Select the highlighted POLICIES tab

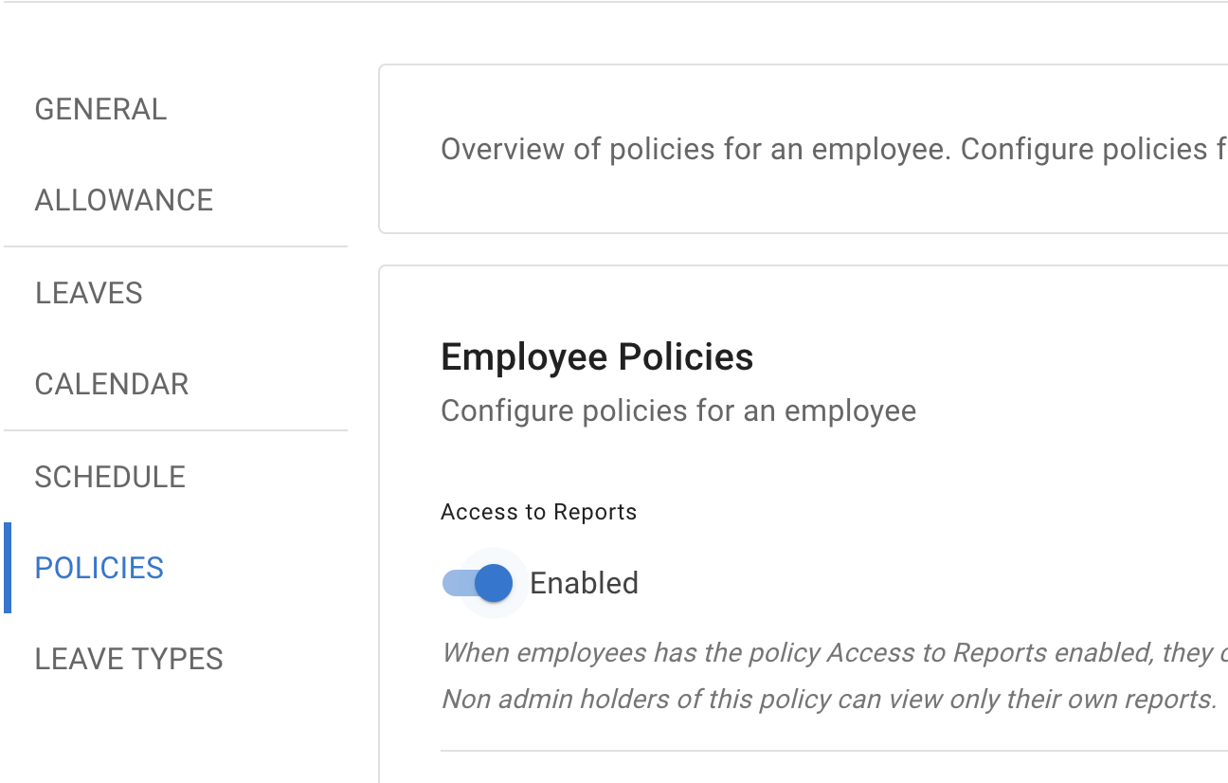99,568
